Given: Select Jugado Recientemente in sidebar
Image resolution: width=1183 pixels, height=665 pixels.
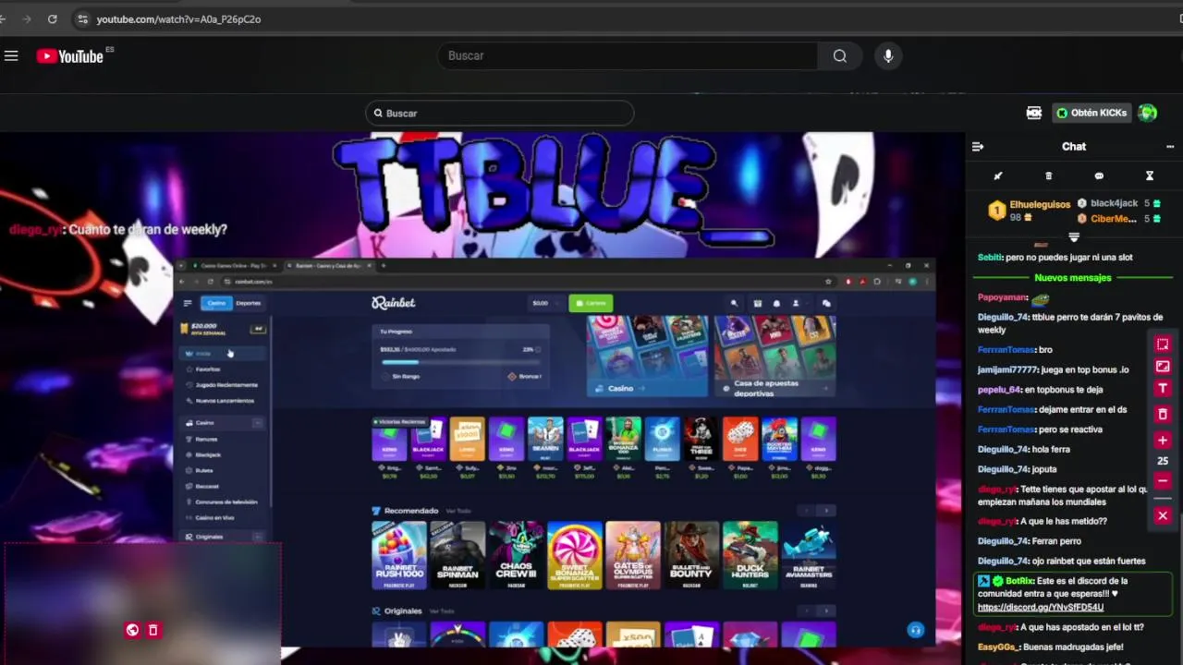Looking at the screenshot, I should pos(226,385).
